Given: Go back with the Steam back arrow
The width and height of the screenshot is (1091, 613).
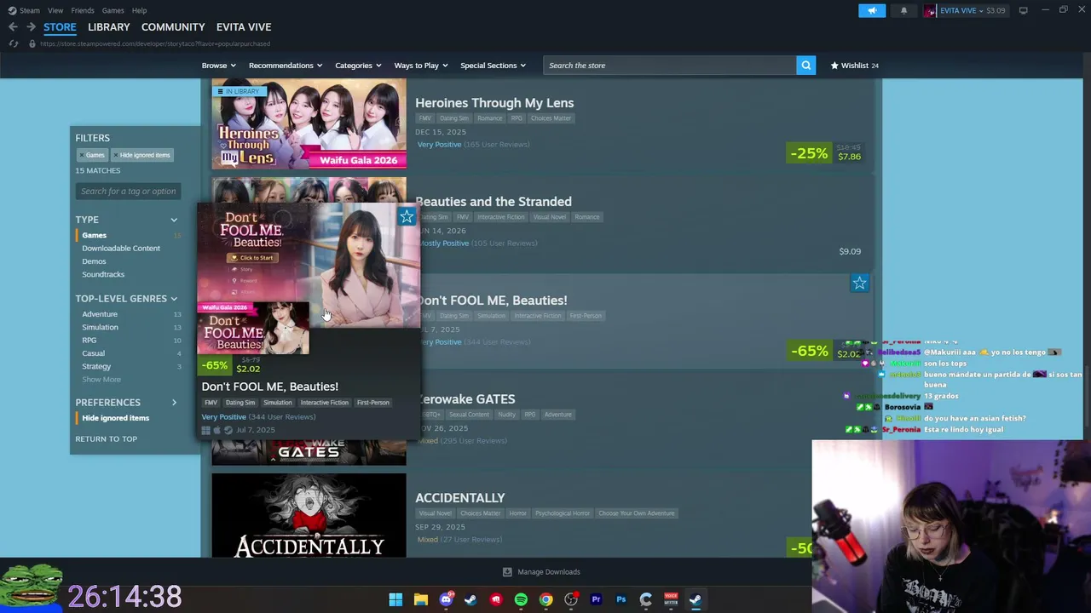Looking at the screenshot, I should 13,27.
